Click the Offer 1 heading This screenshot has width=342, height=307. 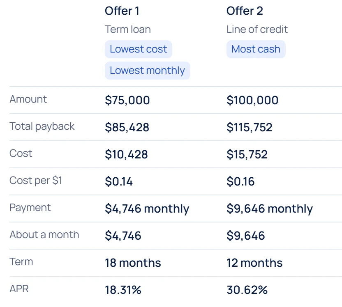122,11
